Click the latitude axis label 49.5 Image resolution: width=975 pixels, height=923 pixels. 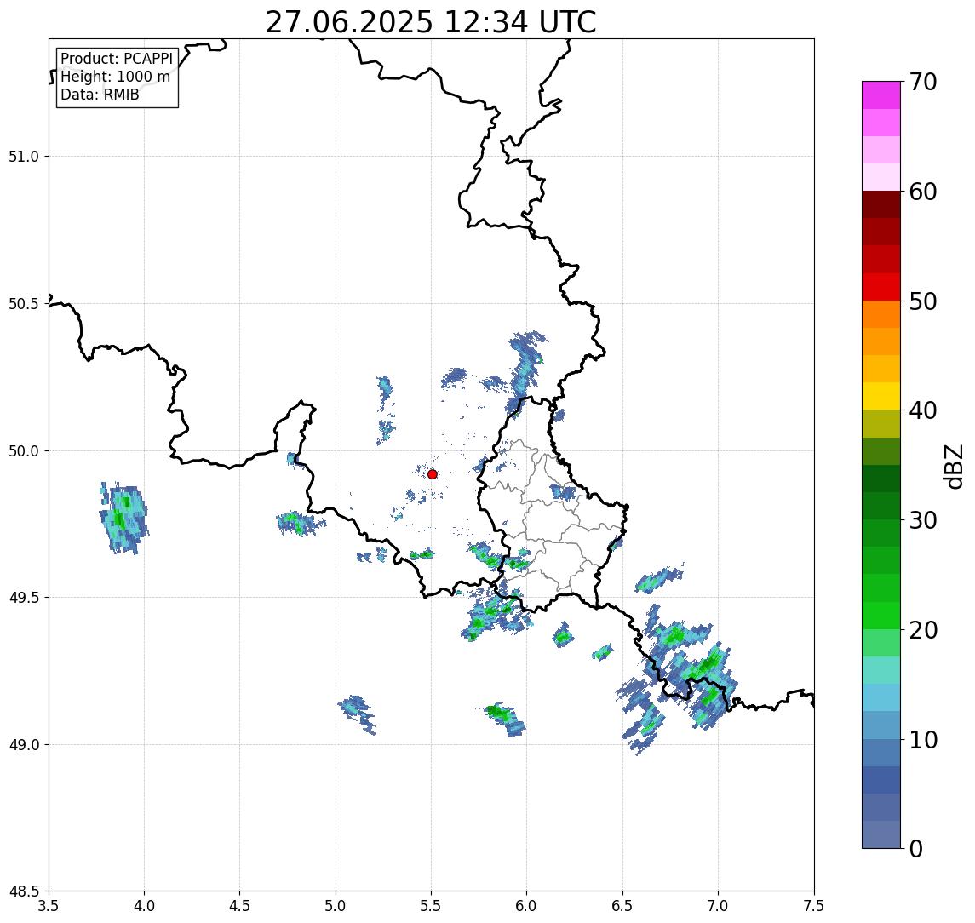(24, 598)
